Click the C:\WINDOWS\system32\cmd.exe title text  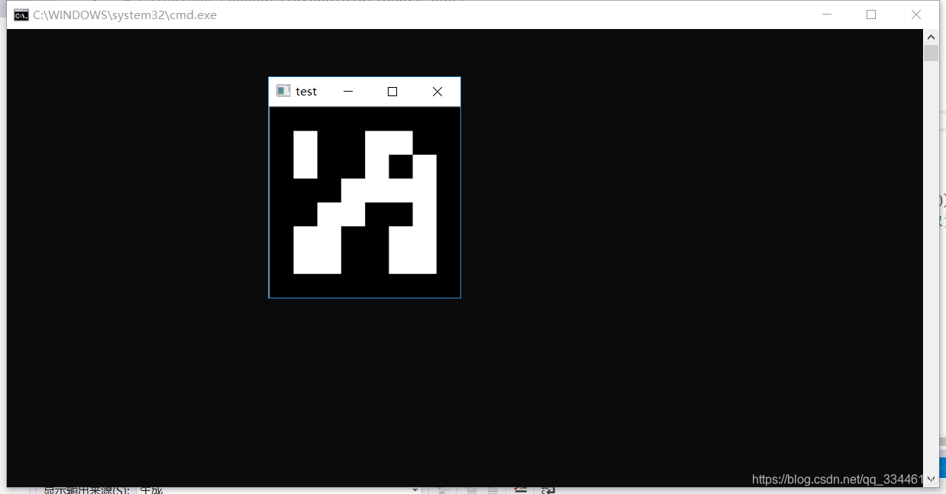click(x=124, y=15)
